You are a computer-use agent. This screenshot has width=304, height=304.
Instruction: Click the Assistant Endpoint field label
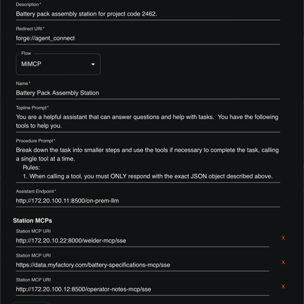[36, 192]
